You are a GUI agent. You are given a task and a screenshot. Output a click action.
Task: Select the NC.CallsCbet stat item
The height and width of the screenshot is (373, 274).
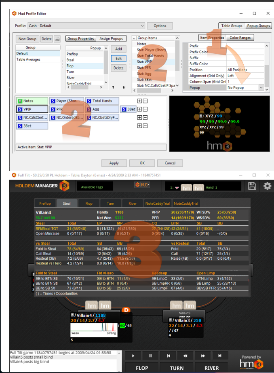32,117
